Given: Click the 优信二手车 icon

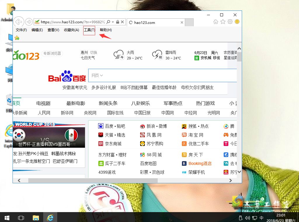Looking at the screenshot, I should point(184,144).
